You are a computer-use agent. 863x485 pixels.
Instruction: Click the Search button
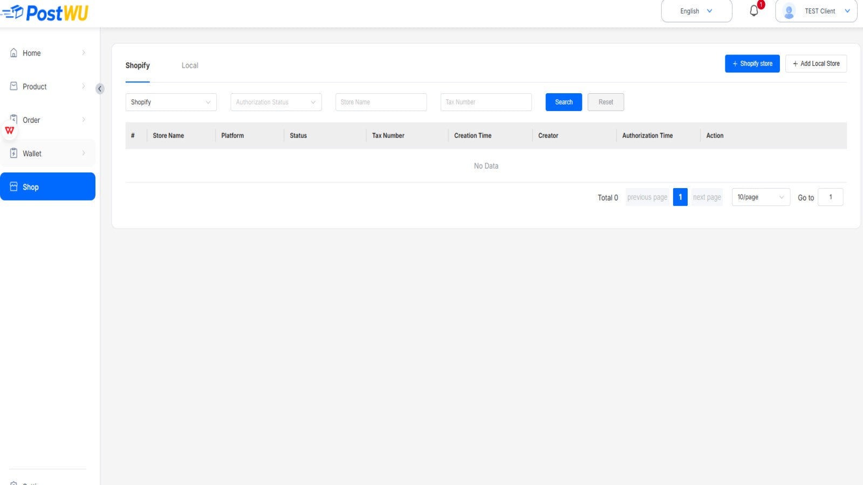564,102
